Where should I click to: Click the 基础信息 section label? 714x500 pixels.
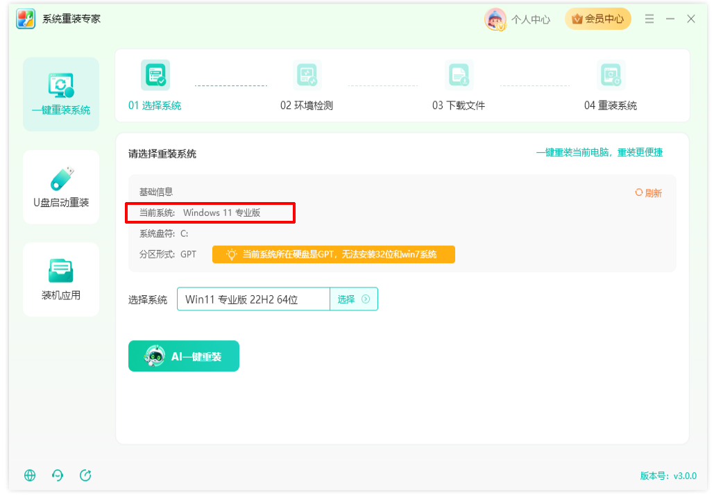155,192
